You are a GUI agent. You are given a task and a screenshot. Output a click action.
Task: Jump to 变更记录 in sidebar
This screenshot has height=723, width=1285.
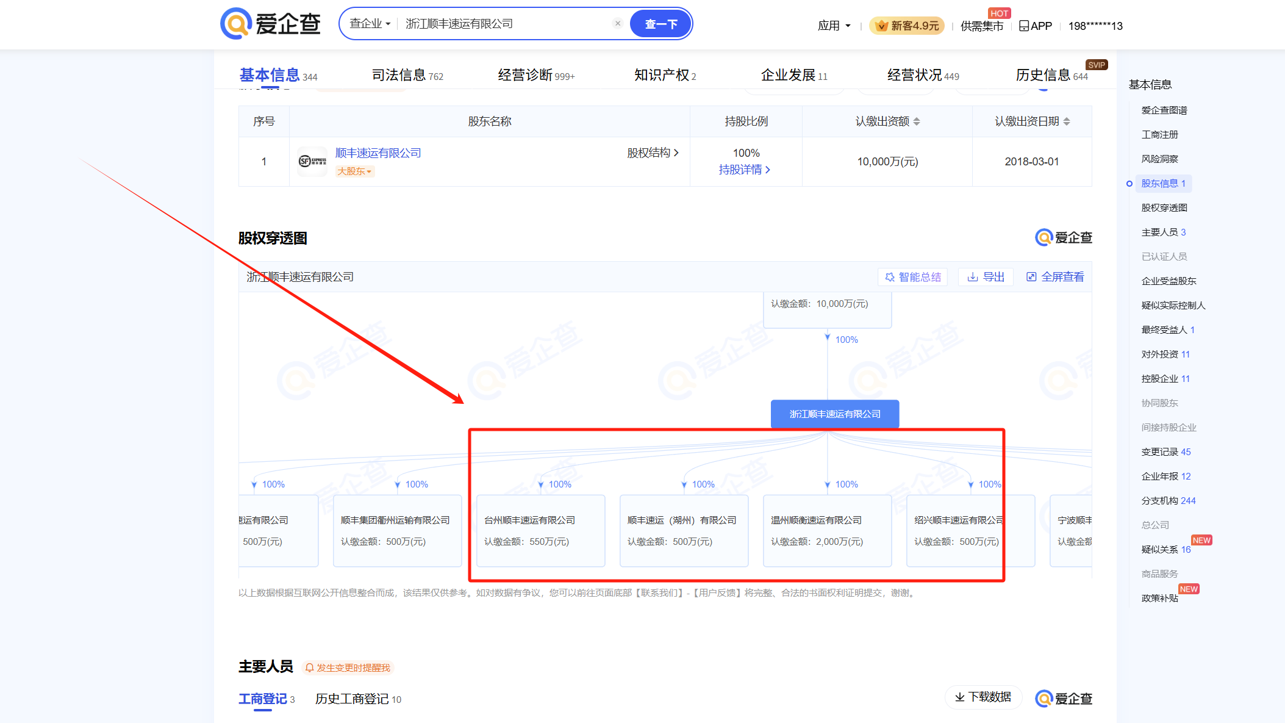(x=1166, y=452)
